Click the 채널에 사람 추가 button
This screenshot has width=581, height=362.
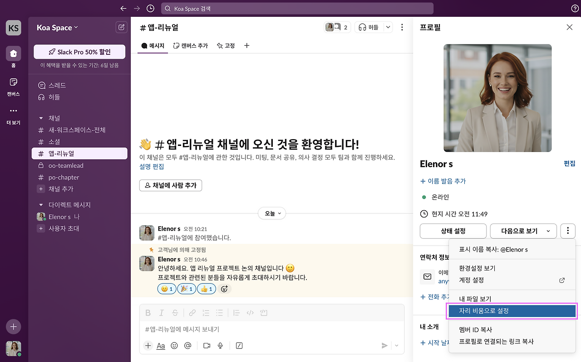click(170, 185)
